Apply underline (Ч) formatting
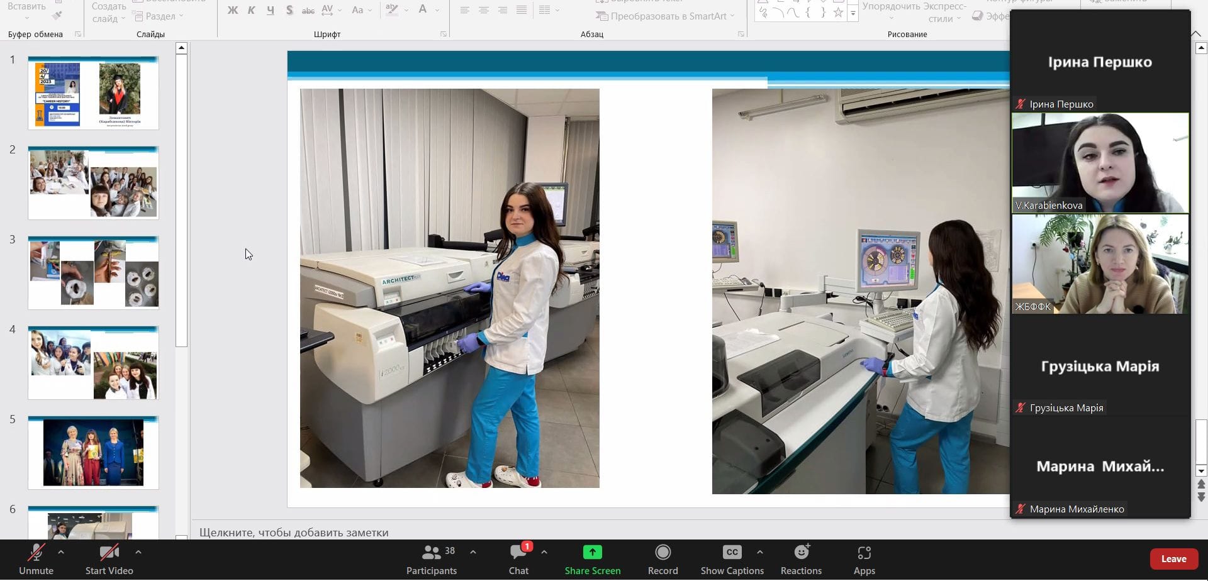The width and height of the screenshot is (1208, 581). [x=271, y=10]
